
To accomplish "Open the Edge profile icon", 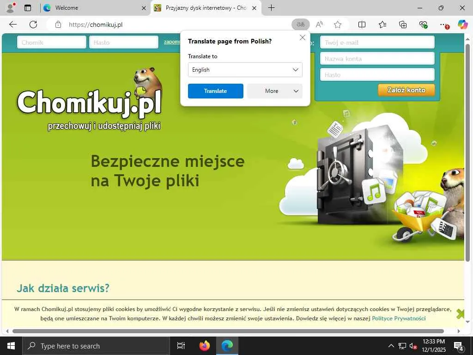I will tap(11, 8).
